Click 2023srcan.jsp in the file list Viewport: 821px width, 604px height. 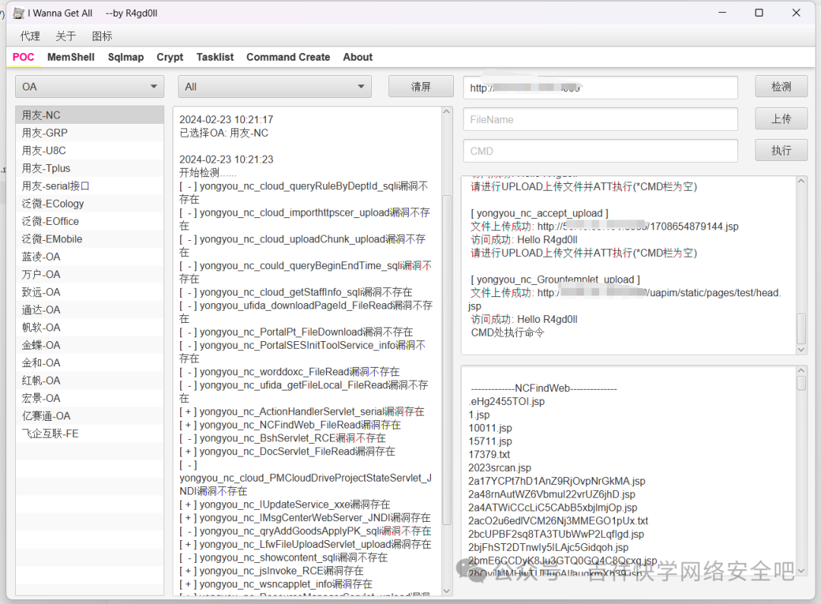click(x=500, y=468)
